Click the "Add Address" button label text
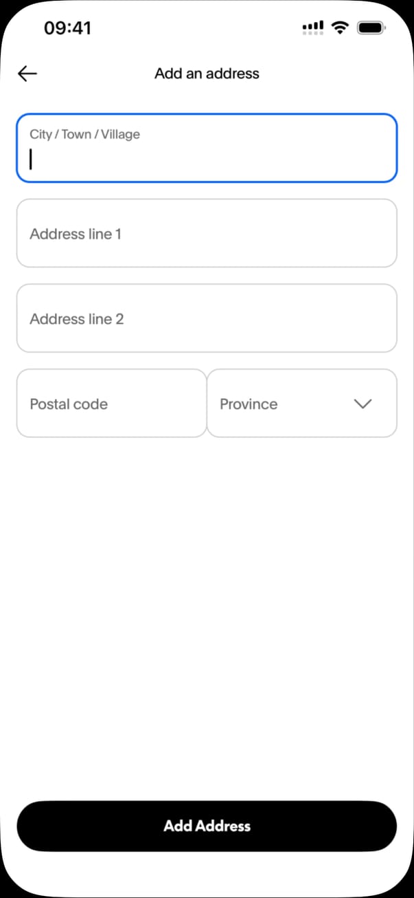The height and width of the screenshot is (898, 414). [x=207, y=826]
